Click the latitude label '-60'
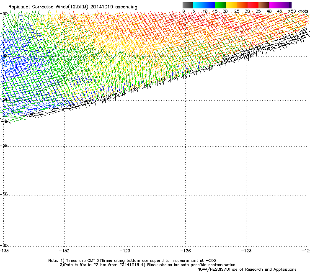This screenshot has height=272, width=310. pos(4,246)
